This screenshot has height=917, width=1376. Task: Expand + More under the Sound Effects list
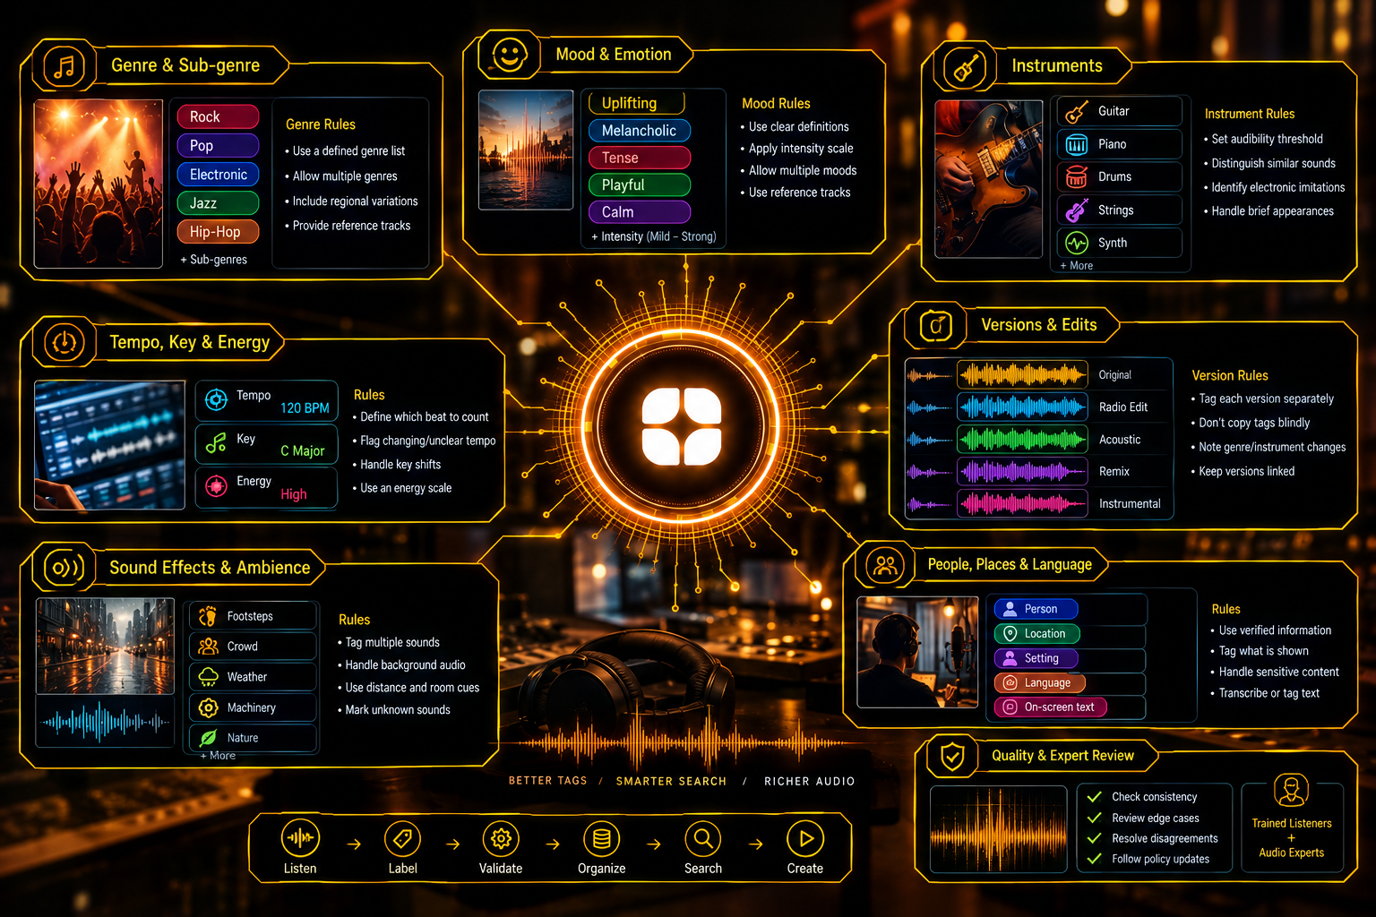218,756
